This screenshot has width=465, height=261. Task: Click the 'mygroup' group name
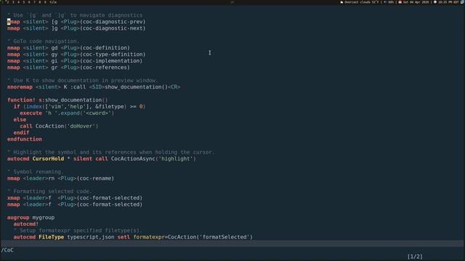click(44, 217)
